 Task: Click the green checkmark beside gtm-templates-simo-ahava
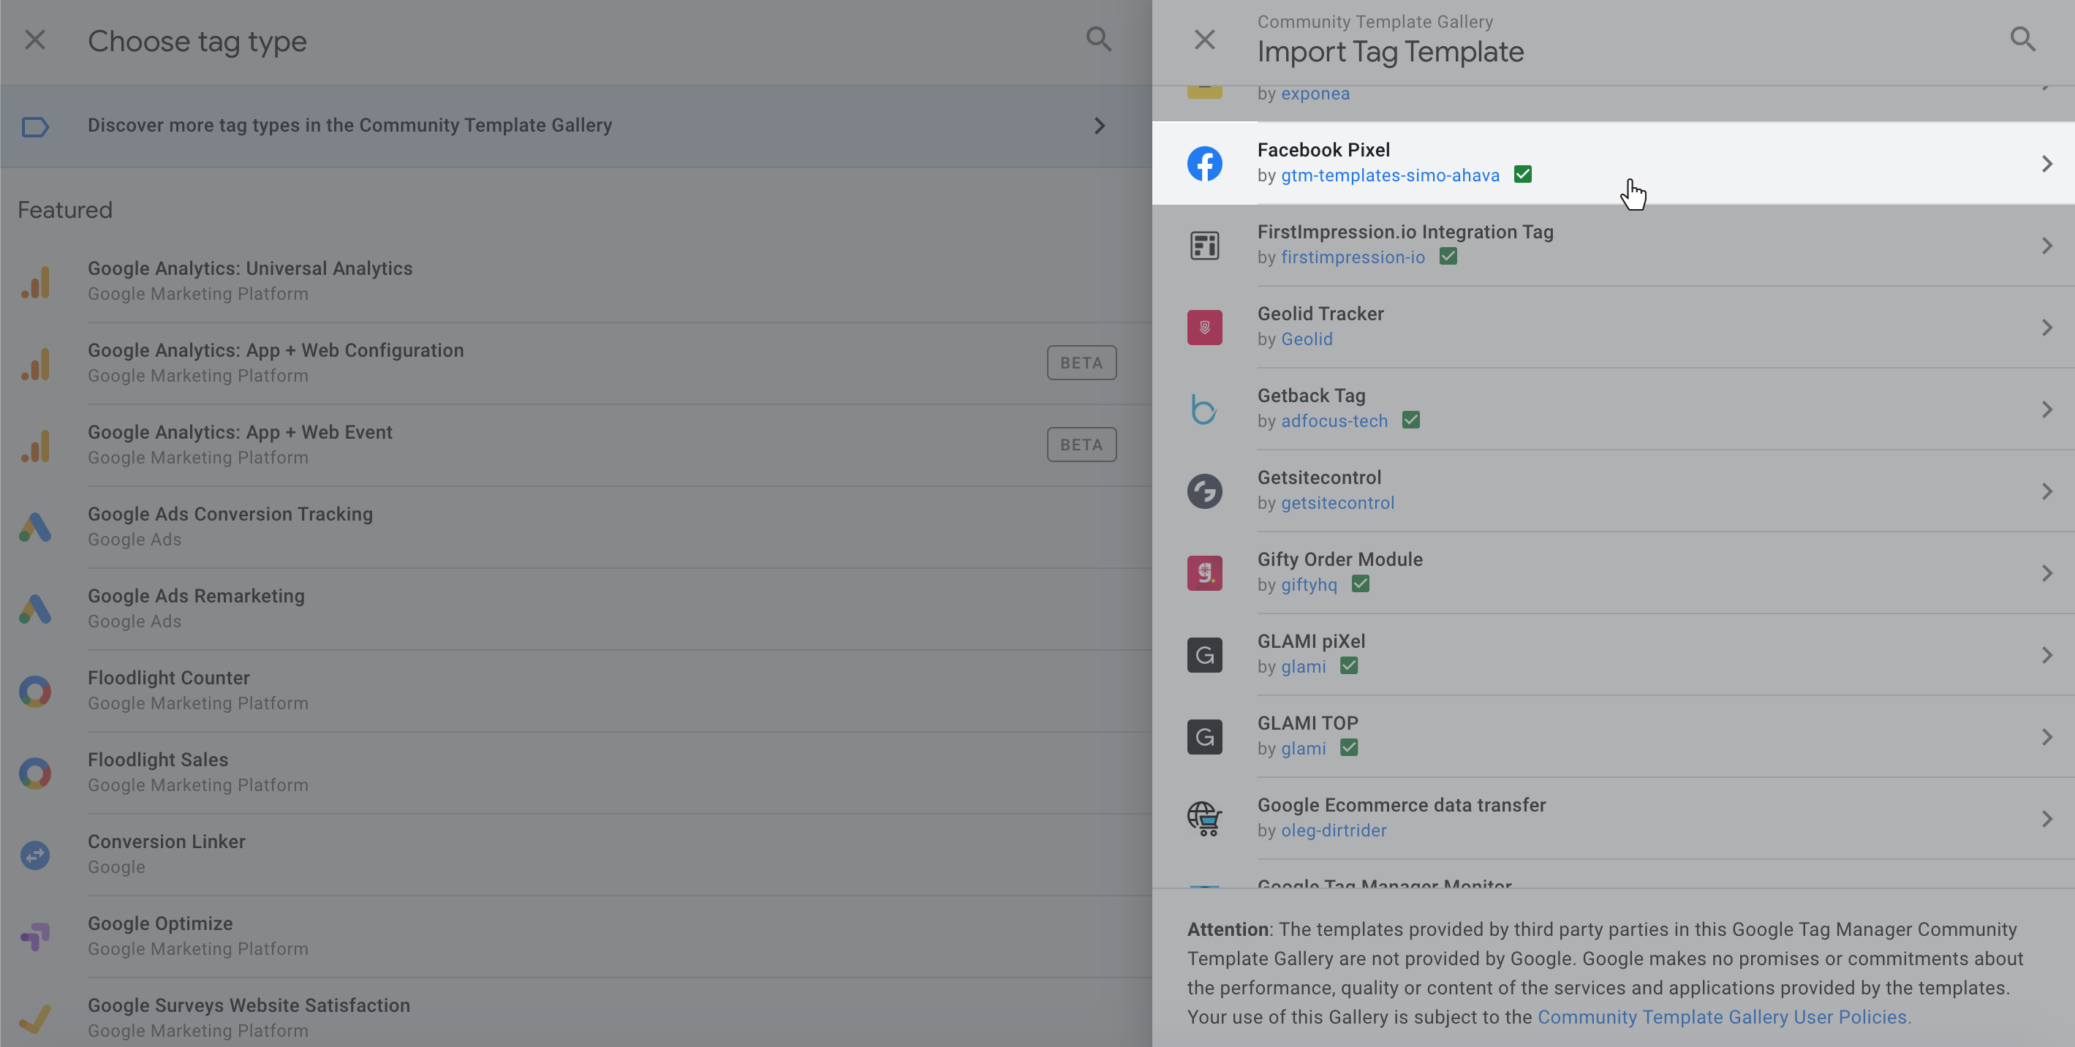[1522, 175]
